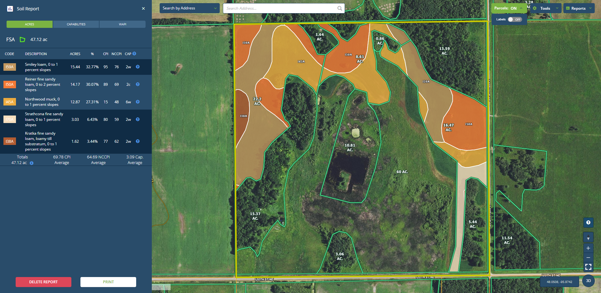Screen dimensions: 601x293
Task: Enter fullscreen map view
Action: [x=588, y=267]
